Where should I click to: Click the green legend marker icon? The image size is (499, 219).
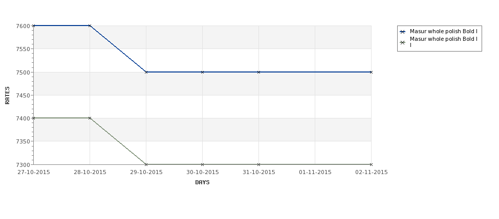[403, 42]
